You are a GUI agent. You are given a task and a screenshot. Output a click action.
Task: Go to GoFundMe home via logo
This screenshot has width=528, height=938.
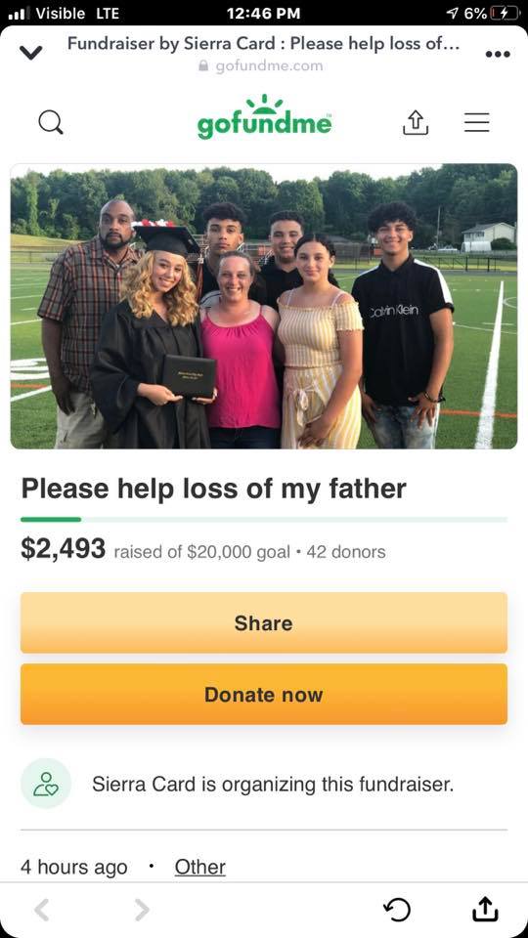pyautogui.click(x=264, y=117)
